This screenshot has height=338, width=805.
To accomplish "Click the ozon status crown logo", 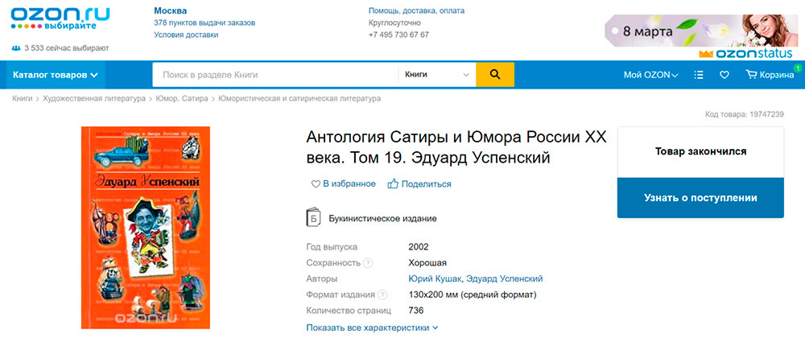I will pos(746,53).
